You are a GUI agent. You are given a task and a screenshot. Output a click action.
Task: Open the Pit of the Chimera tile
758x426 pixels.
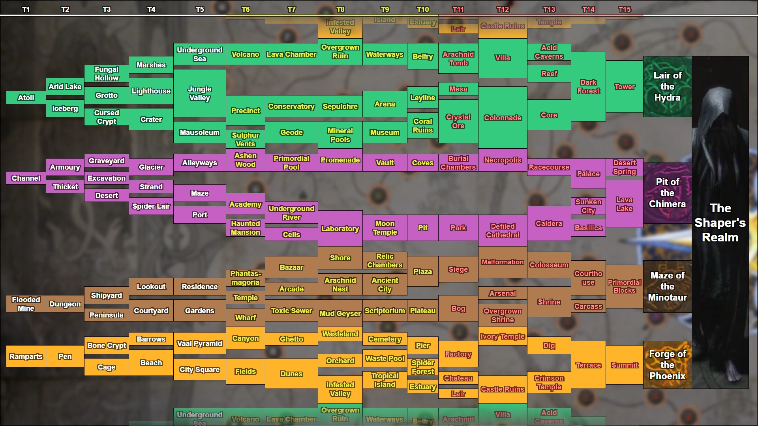coord(667,193)
